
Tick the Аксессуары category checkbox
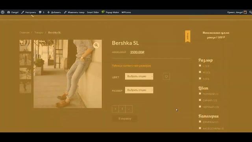tap(200, 128)
